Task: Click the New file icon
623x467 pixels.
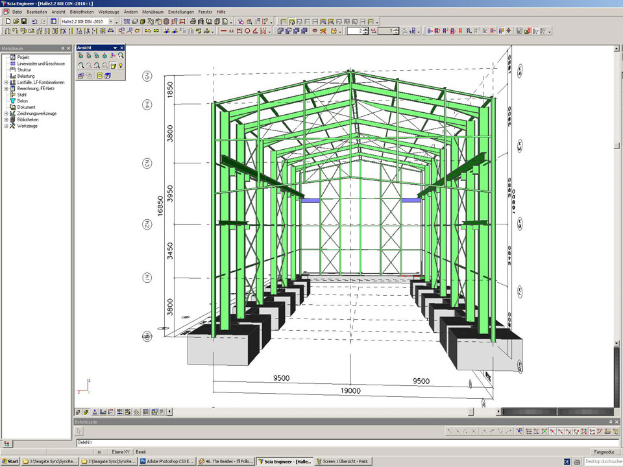Action: 7,21
